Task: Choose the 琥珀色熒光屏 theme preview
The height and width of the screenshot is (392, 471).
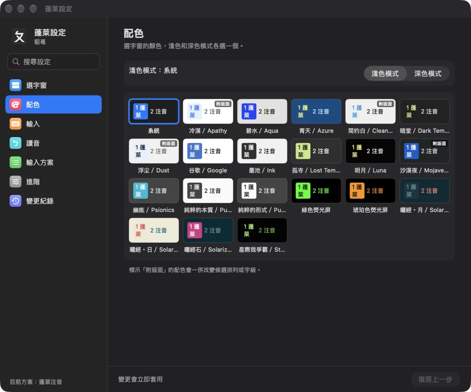Action: pyautogui.click(x=370, y=191)
